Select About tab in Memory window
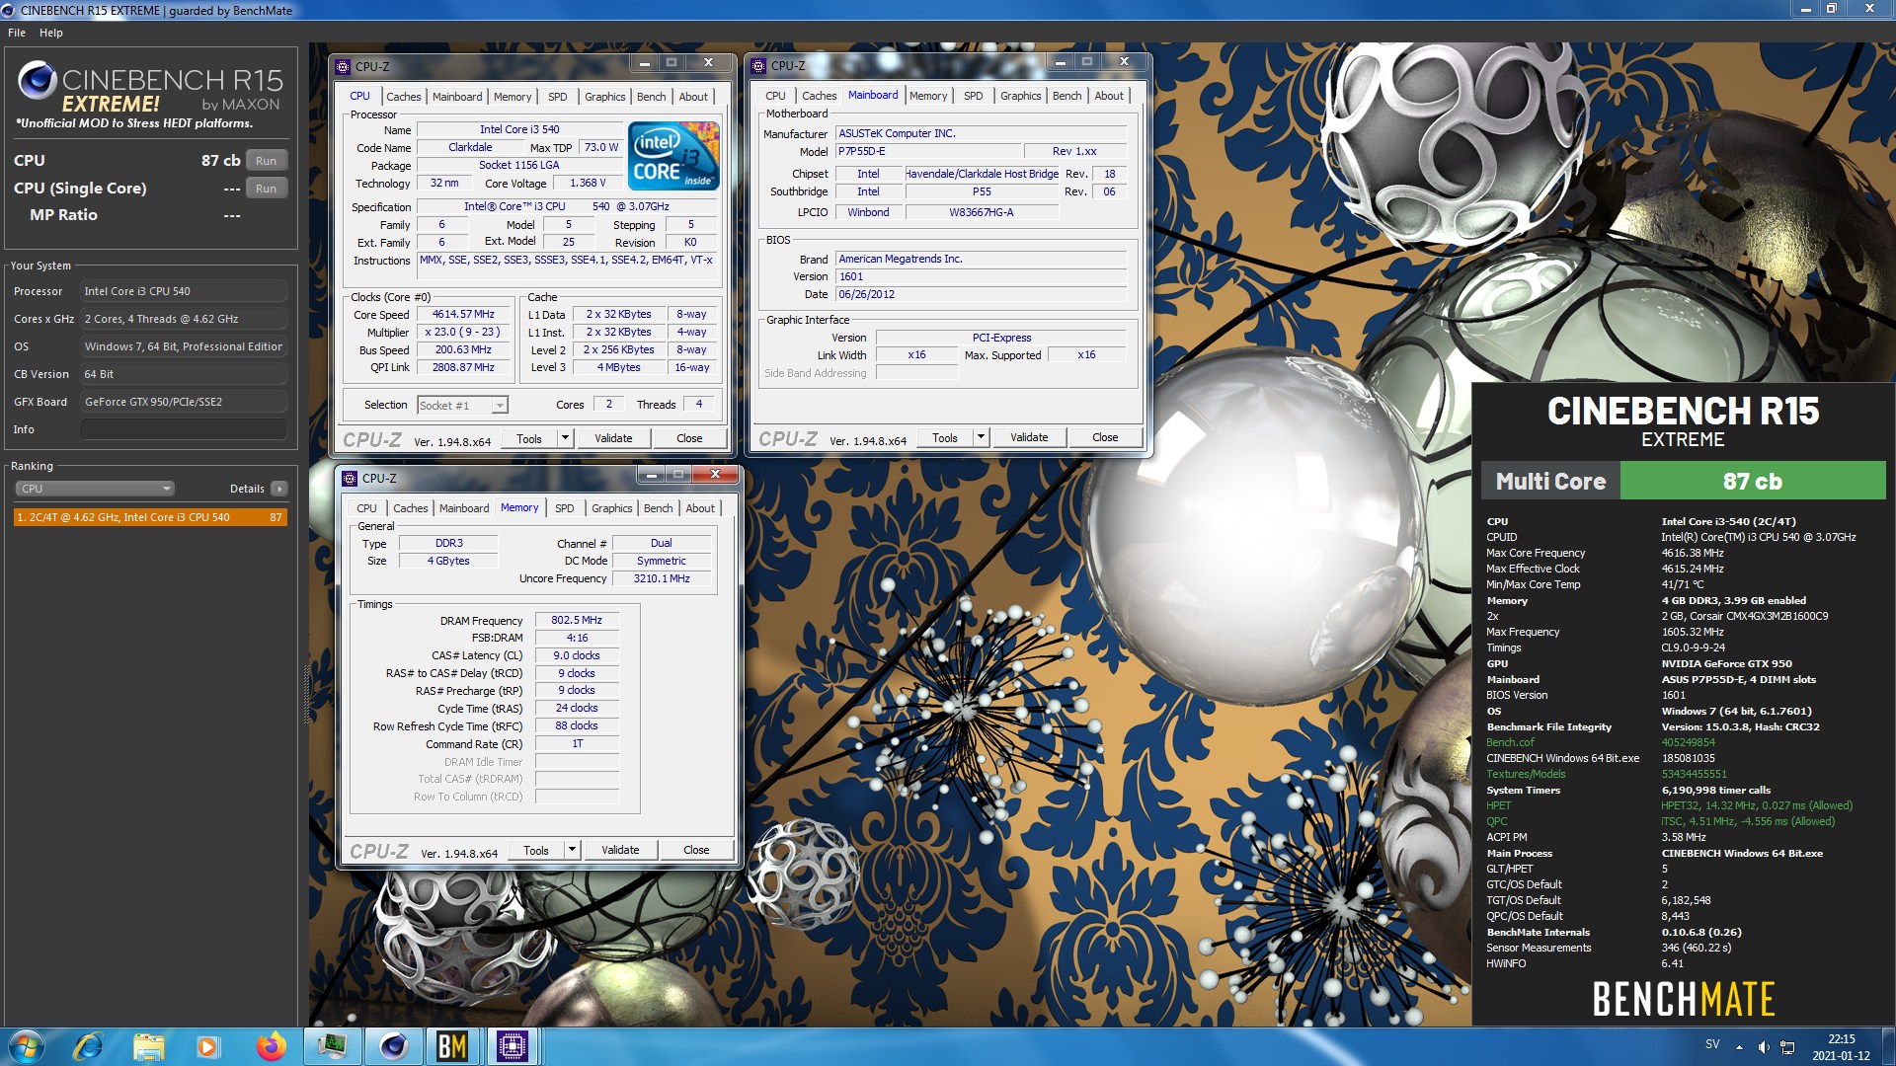This screenshot has height=1066, width=1896. point(700,508)
